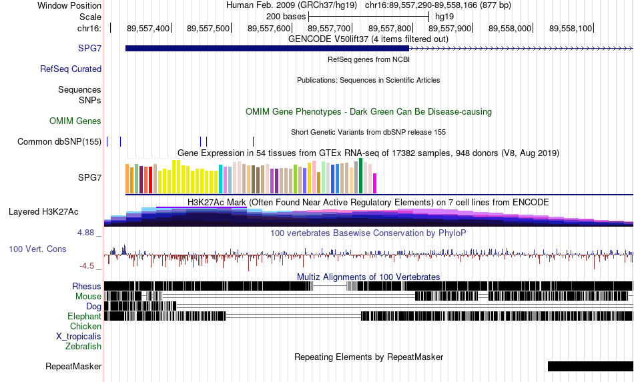Select the Common dbSNP(155) track label
634x382 pixels.
pos(59,142)
